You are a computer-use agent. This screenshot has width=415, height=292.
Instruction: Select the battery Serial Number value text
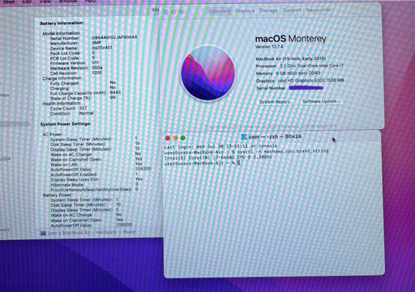tap(114, 37)
